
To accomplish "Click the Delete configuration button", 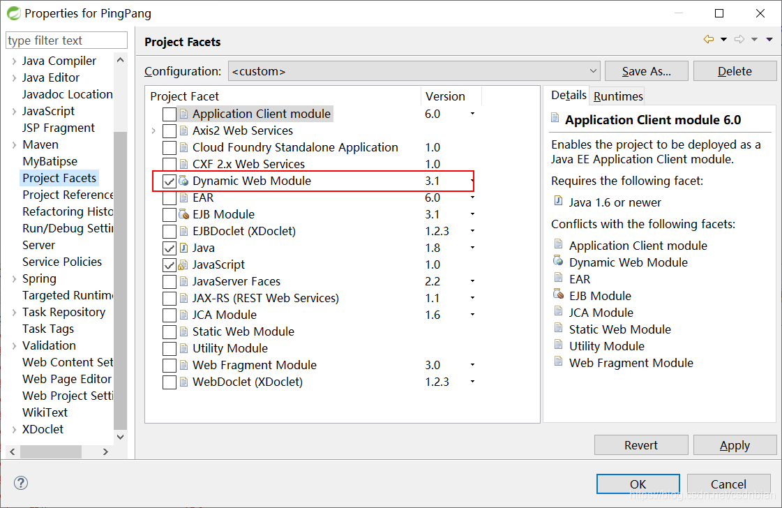I will coord(735,71).
